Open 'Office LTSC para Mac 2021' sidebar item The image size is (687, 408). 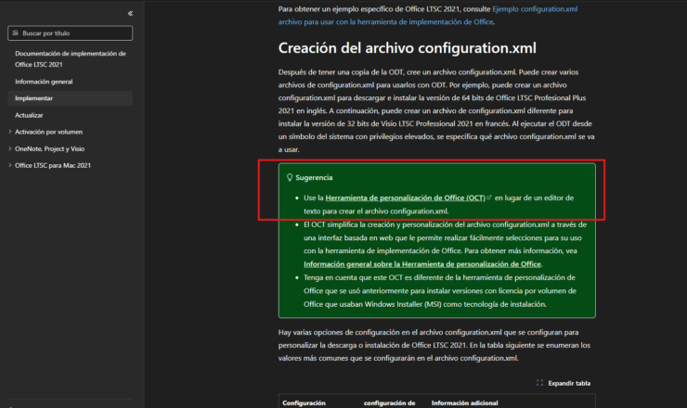coord(53,165)
